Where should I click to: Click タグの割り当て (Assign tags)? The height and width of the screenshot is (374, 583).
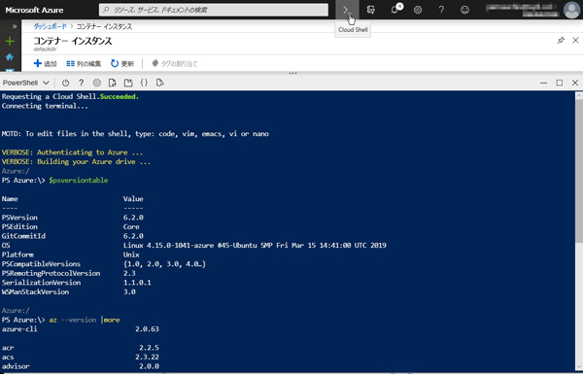[x=175, y=63]
